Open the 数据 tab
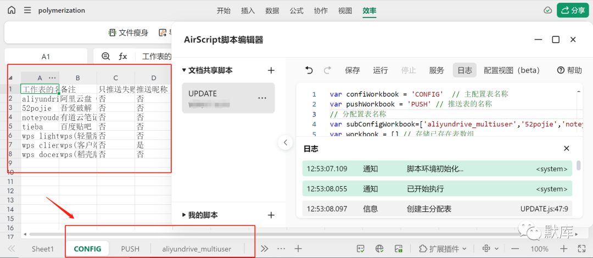The width and height of the screenshot is (593, 258). [272, 10]
